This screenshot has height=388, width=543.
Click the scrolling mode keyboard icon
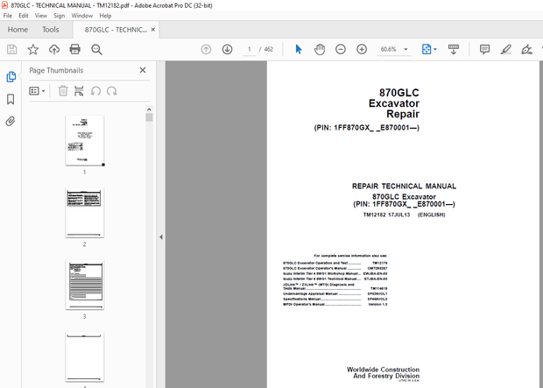(454, 50)
